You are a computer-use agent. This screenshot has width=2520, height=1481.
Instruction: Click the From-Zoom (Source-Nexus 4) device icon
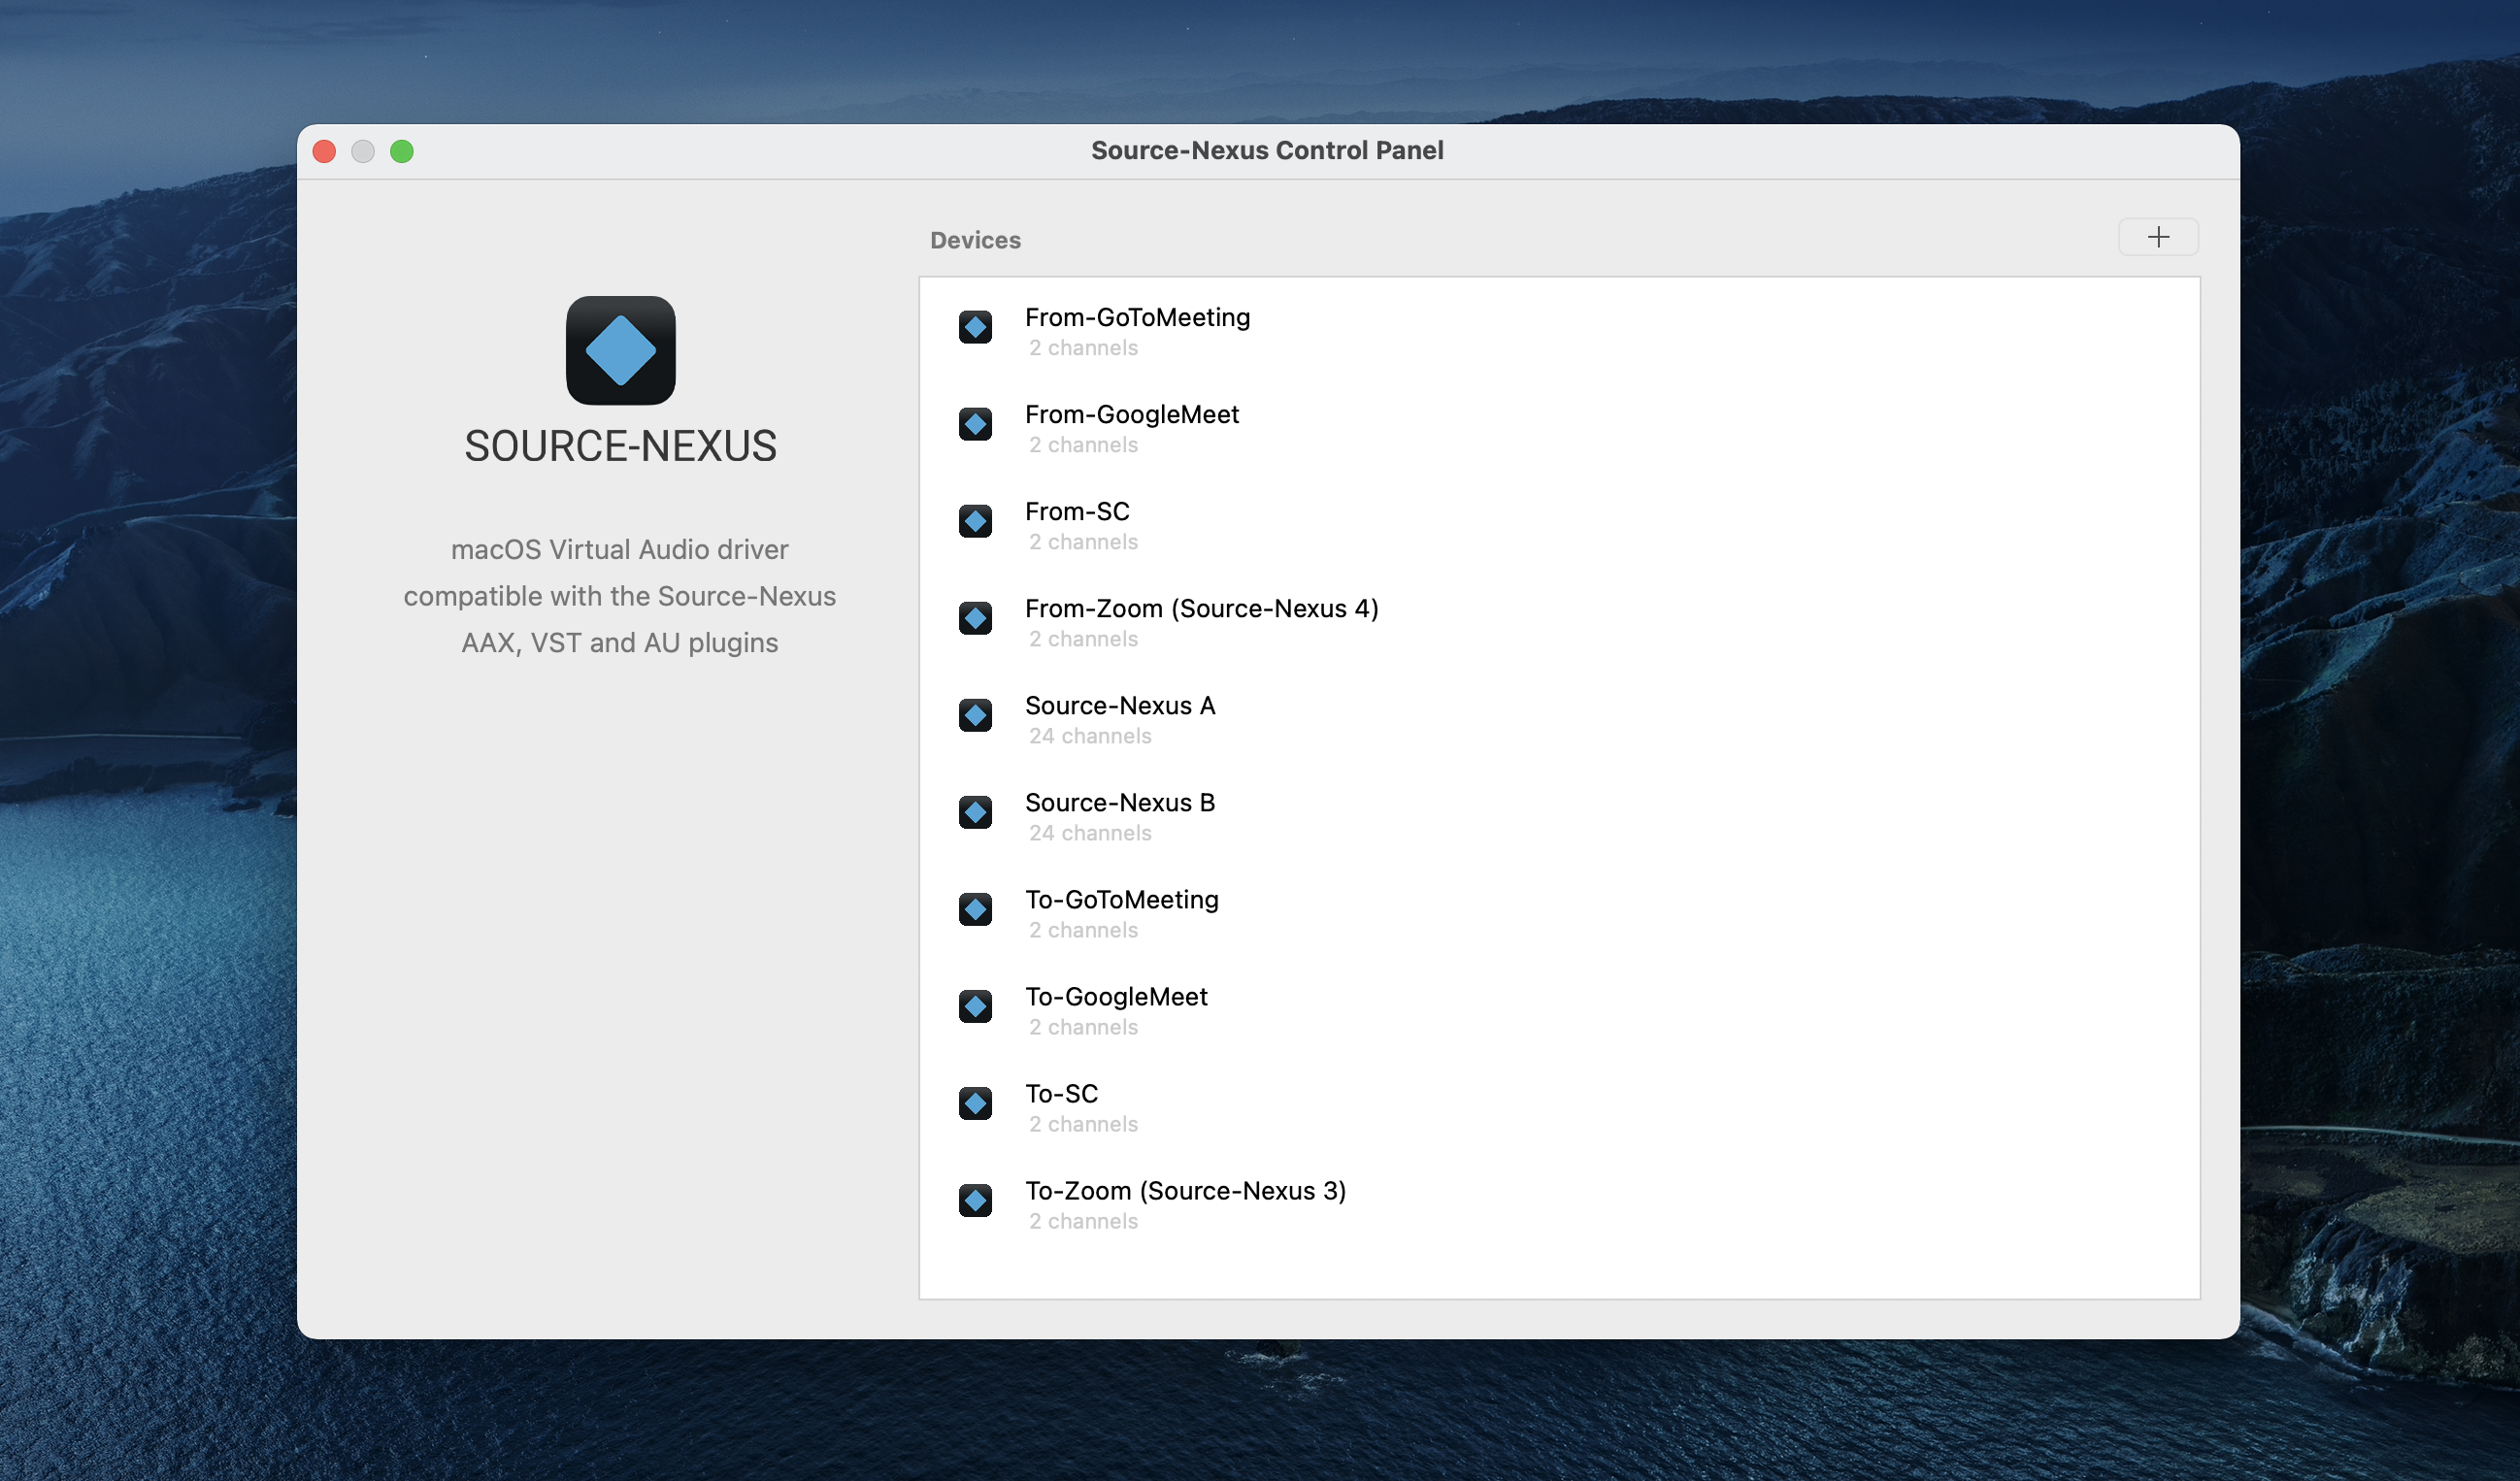pos(975,618)
